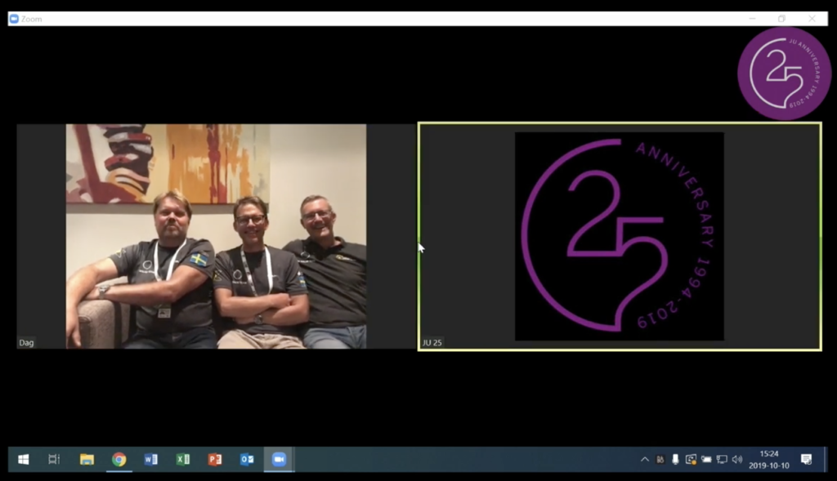Open Outlook from the taskbar
The image size is (837, 481).
(x=246, y=459)
